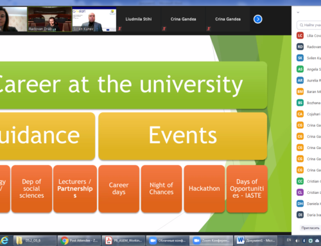
Task: Select the AS avatar for Angela
Action: 300,69
